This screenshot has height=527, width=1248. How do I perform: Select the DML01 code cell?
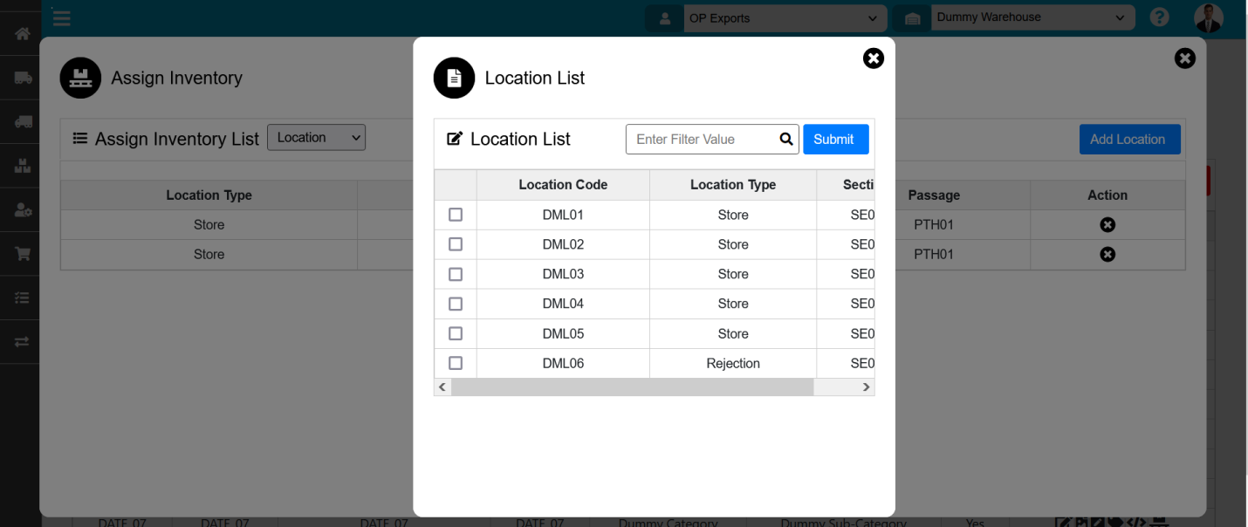point(563,215)
